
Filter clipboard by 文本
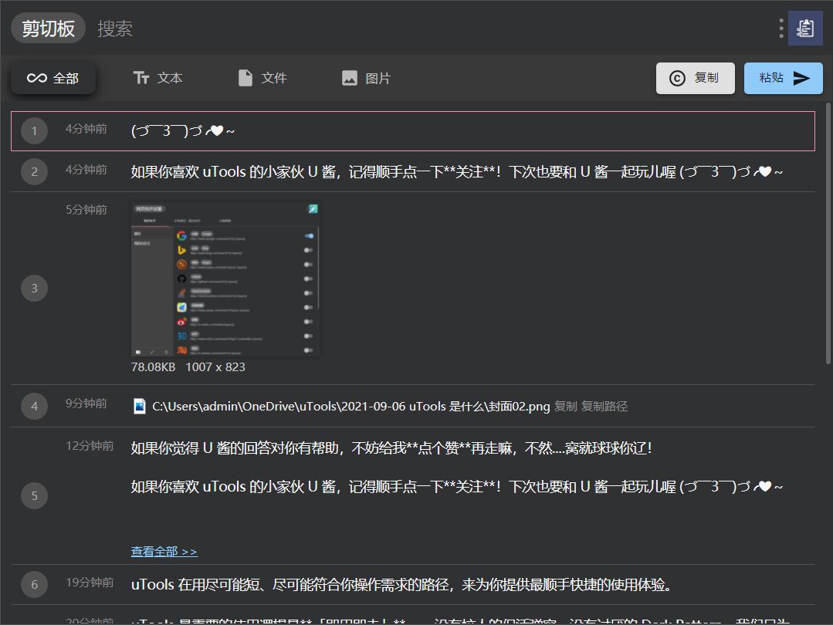pos(157,78)
